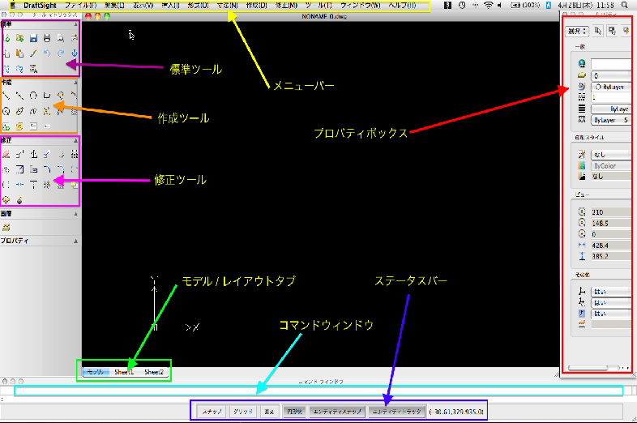The image size is (637, 423).
Task: Select the Infinite Line tool
Action: point(19,96)
